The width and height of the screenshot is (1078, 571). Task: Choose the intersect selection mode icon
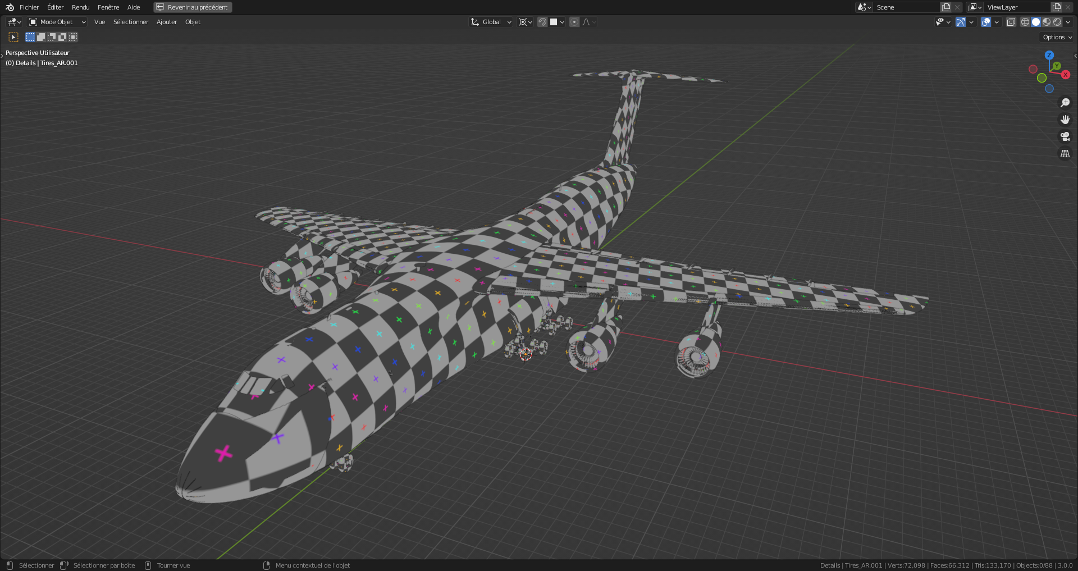(x=73, y=37)
